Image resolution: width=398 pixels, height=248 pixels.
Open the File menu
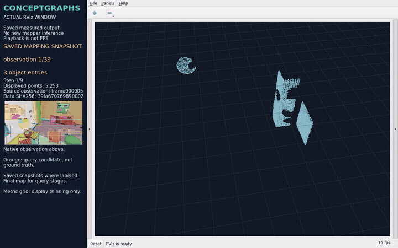tap(93, 3)
